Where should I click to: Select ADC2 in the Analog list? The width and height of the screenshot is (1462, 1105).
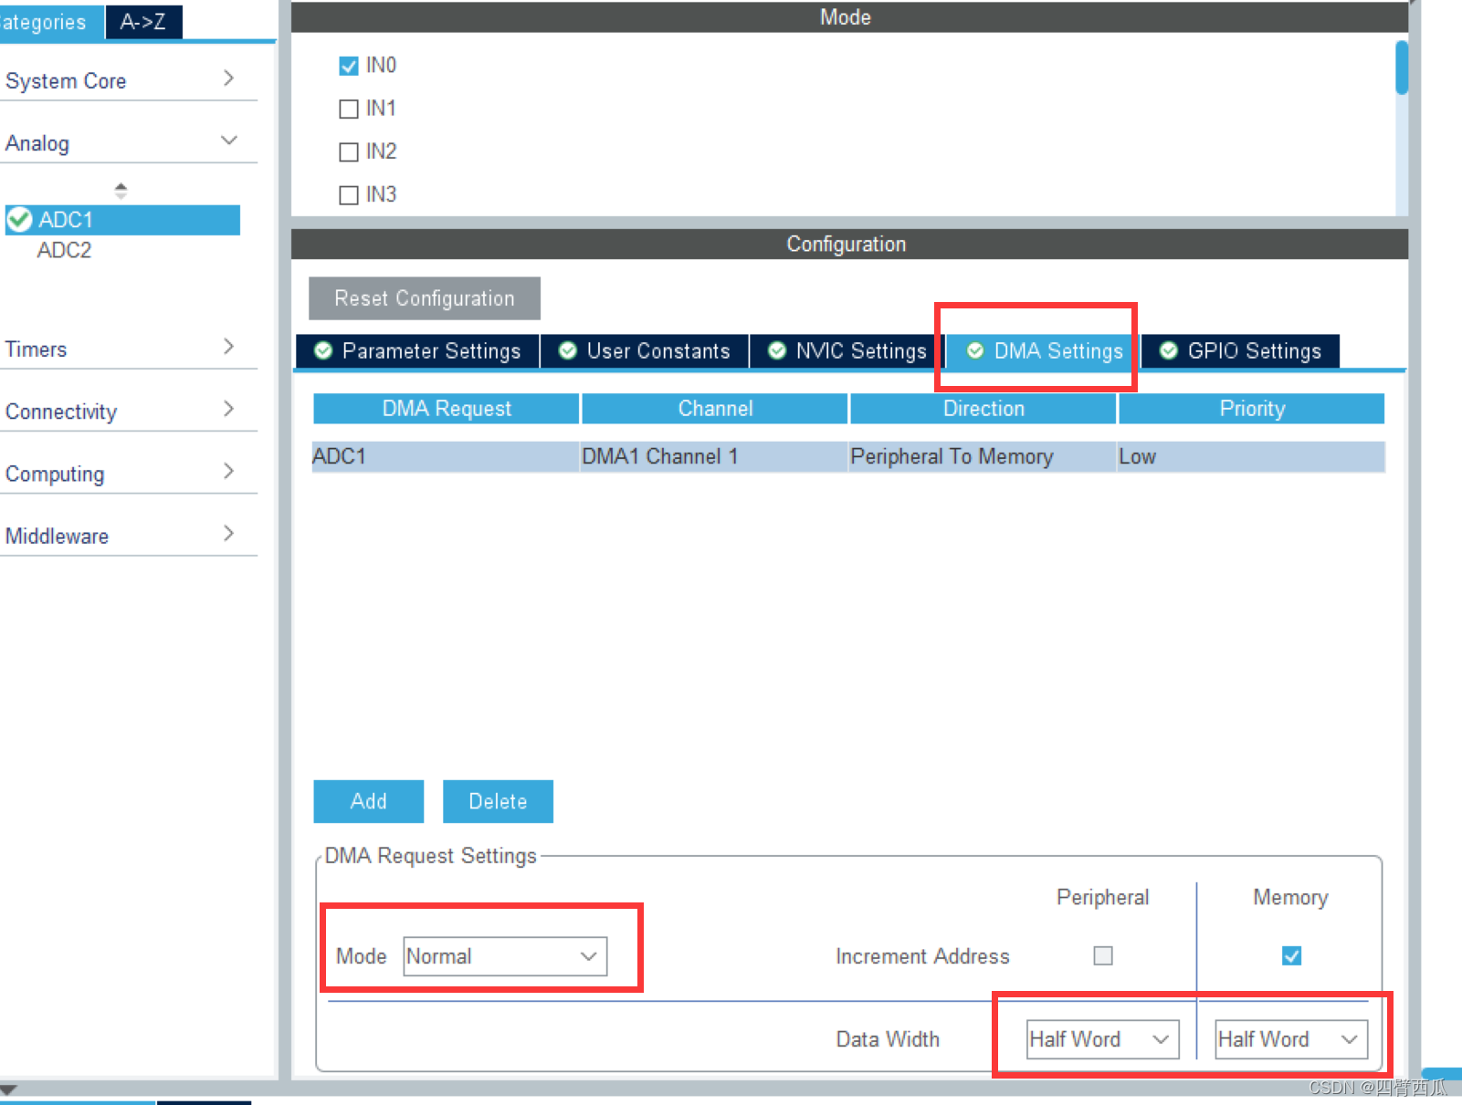64,250
